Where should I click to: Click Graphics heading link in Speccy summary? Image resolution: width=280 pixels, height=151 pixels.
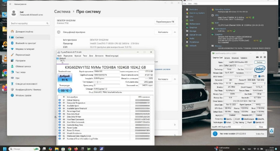click(219, 35)
